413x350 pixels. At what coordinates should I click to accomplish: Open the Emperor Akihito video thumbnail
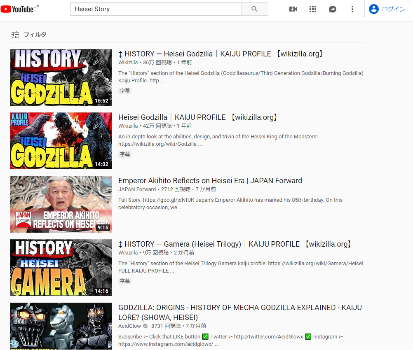pos(61,204)
